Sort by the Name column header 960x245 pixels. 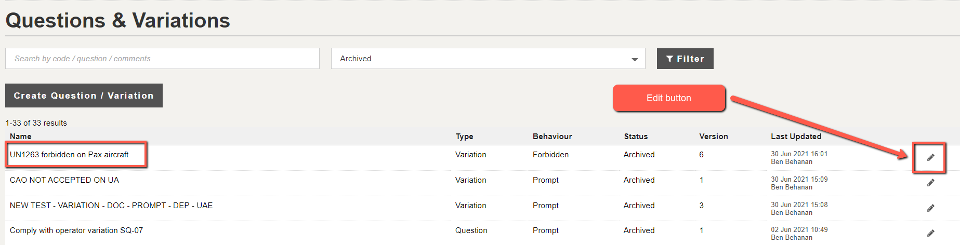[x=21, y=137]
